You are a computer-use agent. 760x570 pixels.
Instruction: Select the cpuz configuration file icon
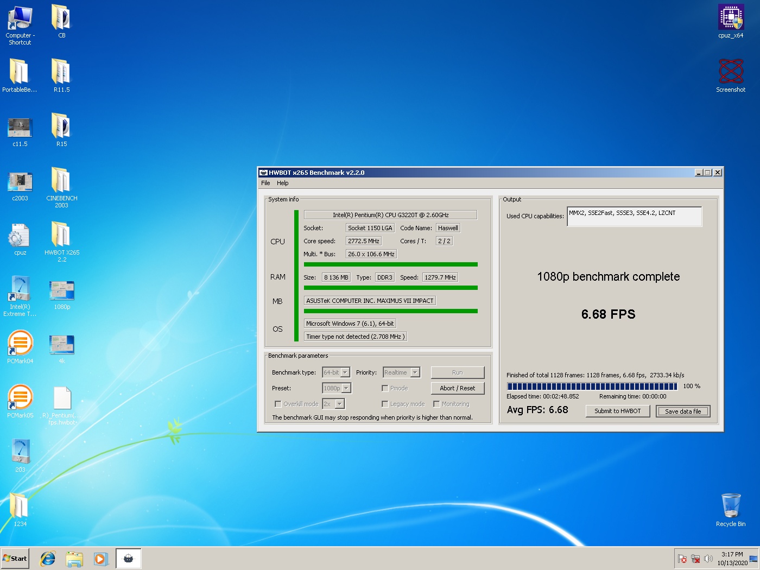click(20, 239)
